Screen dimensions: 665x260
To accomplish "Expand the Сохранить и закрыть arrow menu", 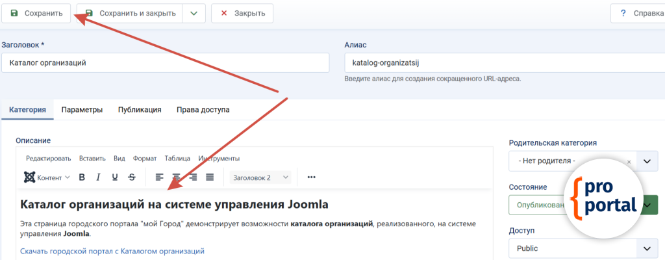I will pos(194,13).
